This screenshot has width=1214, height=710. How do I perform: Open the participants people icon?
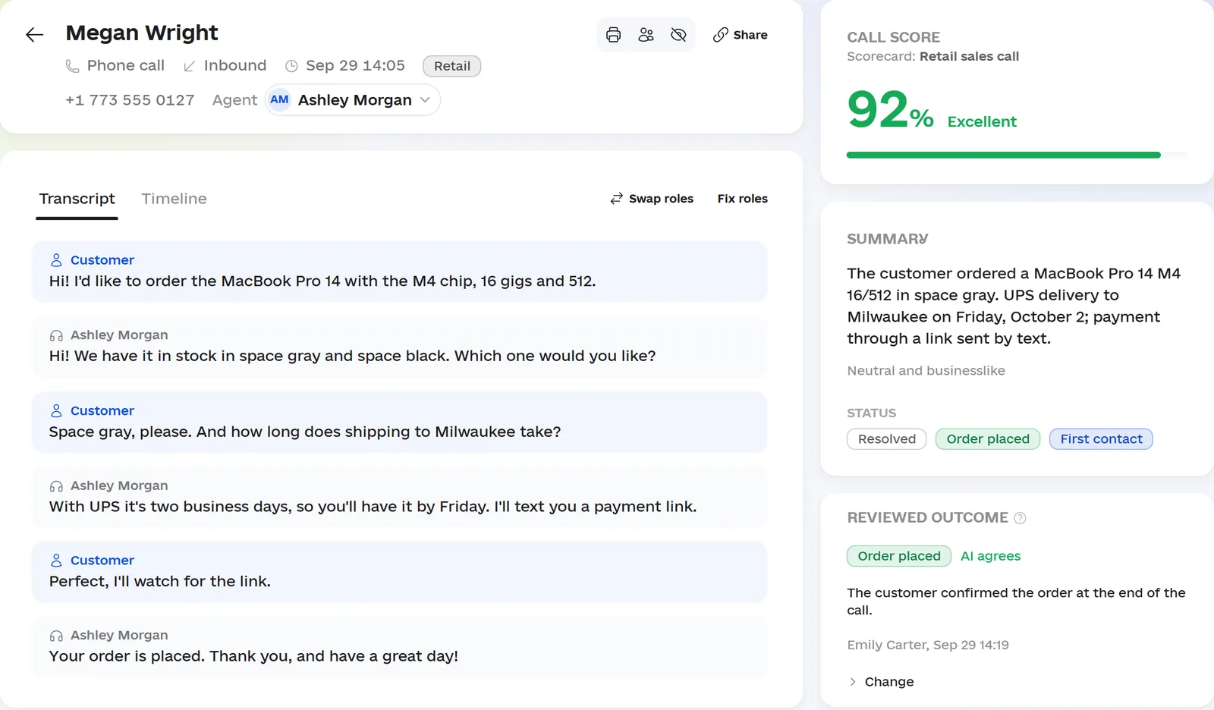click(646, 35)
